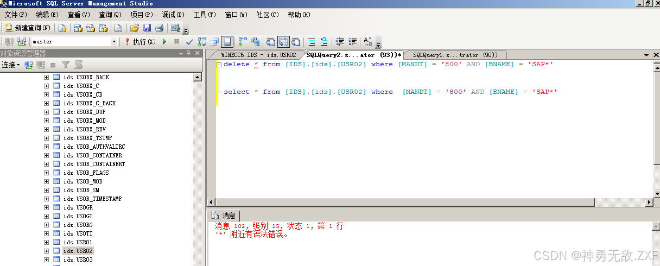Viewport: 660px width, 266px height.
Task: Open an Analysis Services MDX Query
Action: 78,28
